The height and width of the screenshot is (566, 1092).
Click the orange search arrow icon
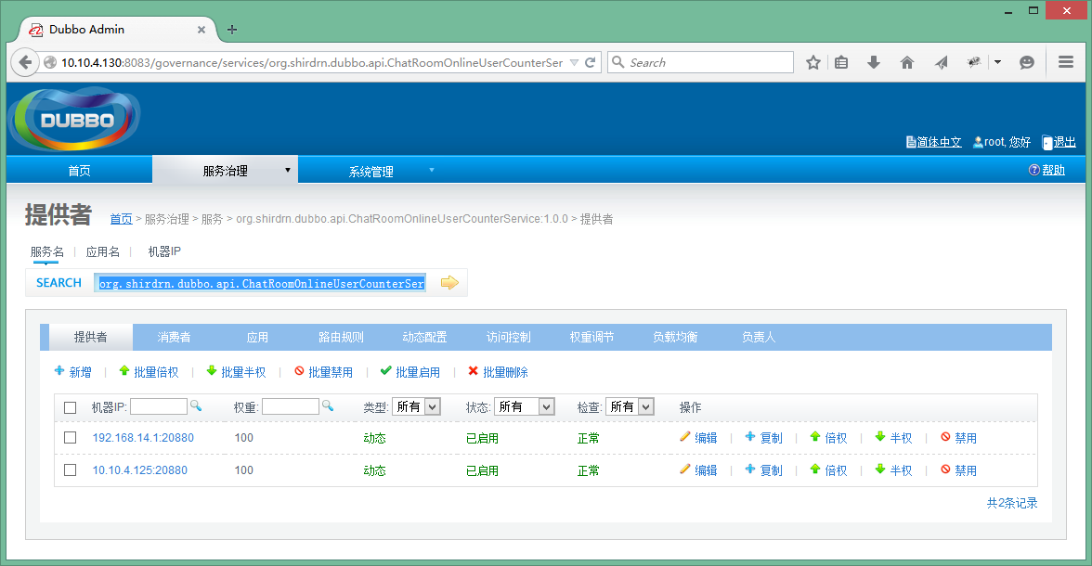(x=449, y=283)
